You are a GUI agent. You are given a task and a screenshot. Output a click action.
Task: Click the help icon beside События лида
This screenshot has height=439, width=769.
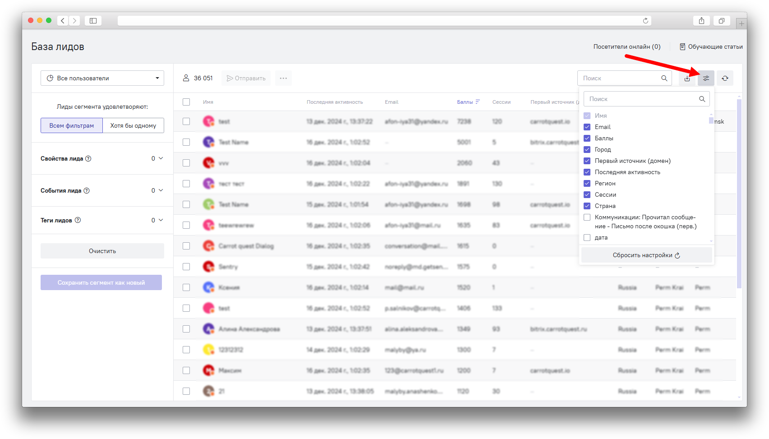[87, 190]
